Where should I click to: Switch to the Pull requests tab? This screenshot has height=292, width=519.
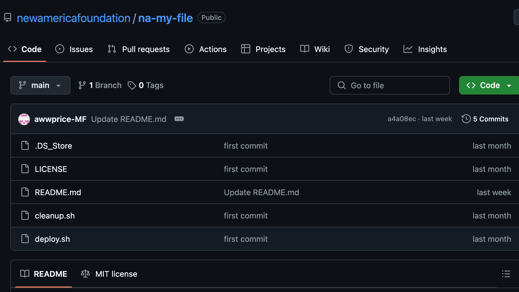pyautogui.click(x=139, y=49)
